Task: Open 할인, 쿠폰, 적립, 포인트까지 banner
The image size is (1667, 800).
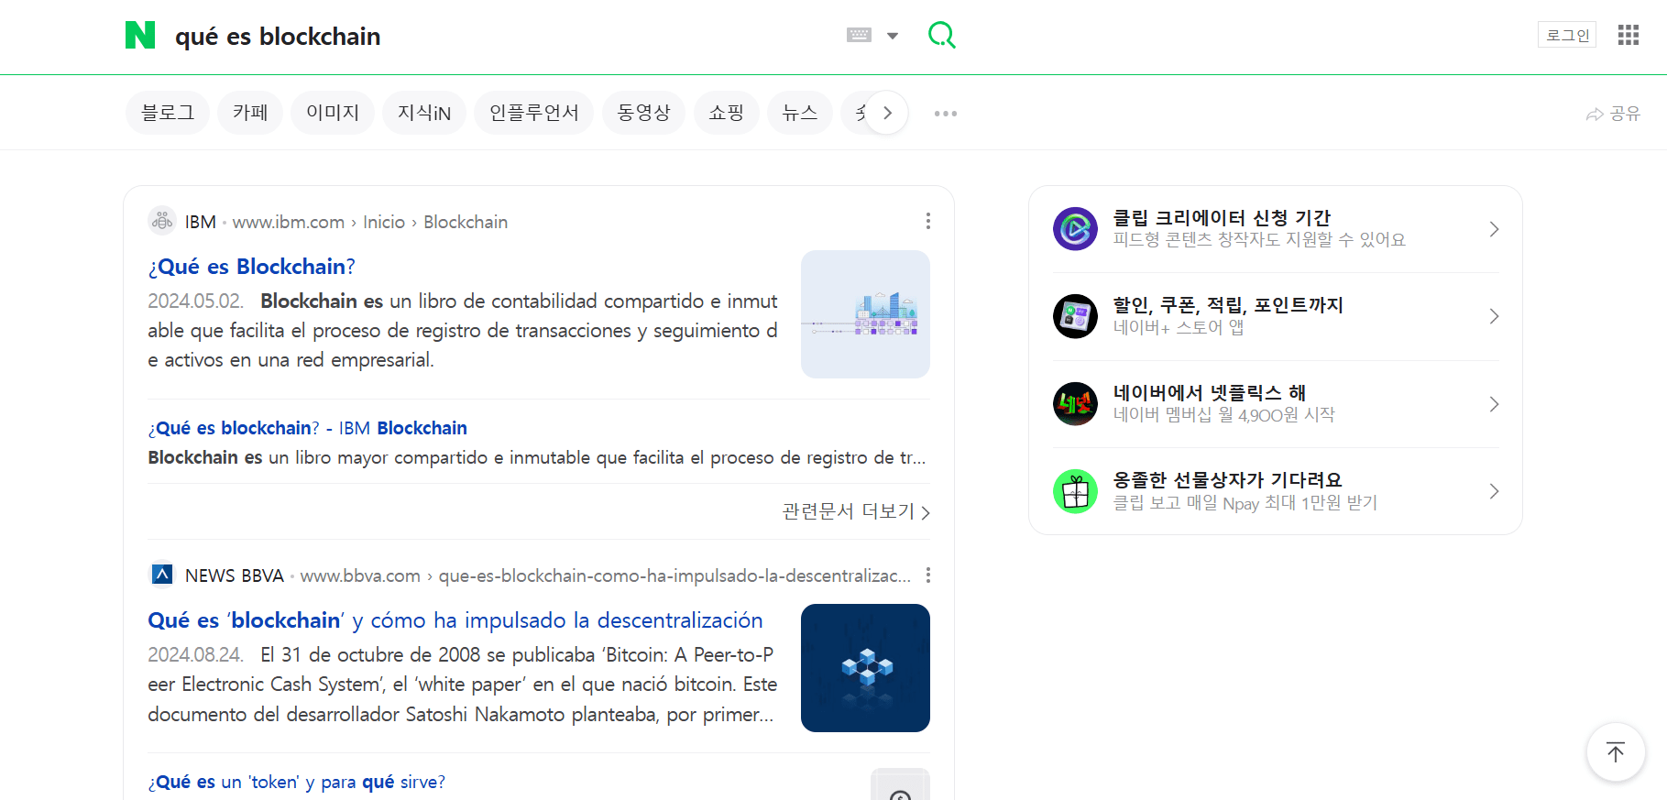Action: [x=1276, y=316]
